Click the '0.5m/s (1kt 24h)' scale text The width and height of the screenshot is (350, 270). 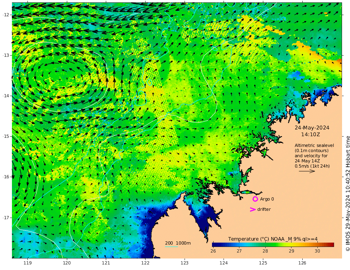click(x=312, y=166)
